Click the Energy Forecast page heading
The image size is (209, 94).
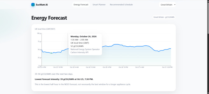tap(49, 18)
